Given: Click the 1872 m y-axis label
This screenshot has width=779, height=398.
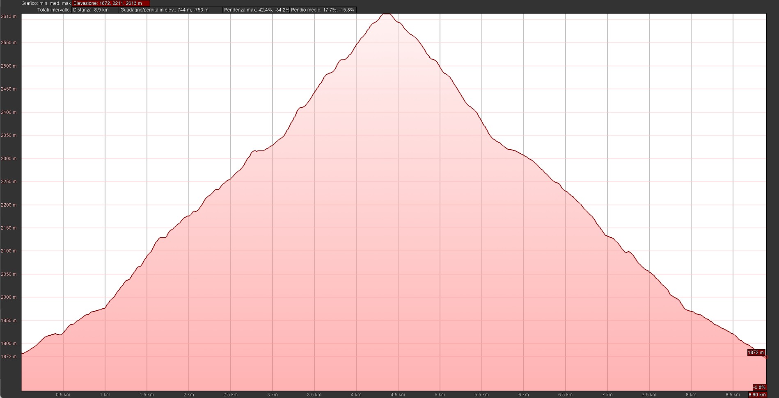Looking at the screenshot, I should coord(9,357).
